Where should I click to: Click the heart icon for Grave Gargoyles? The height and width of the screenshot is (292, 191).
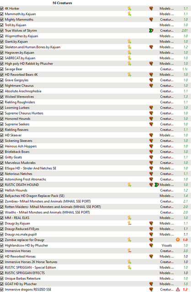click(151, 80)
